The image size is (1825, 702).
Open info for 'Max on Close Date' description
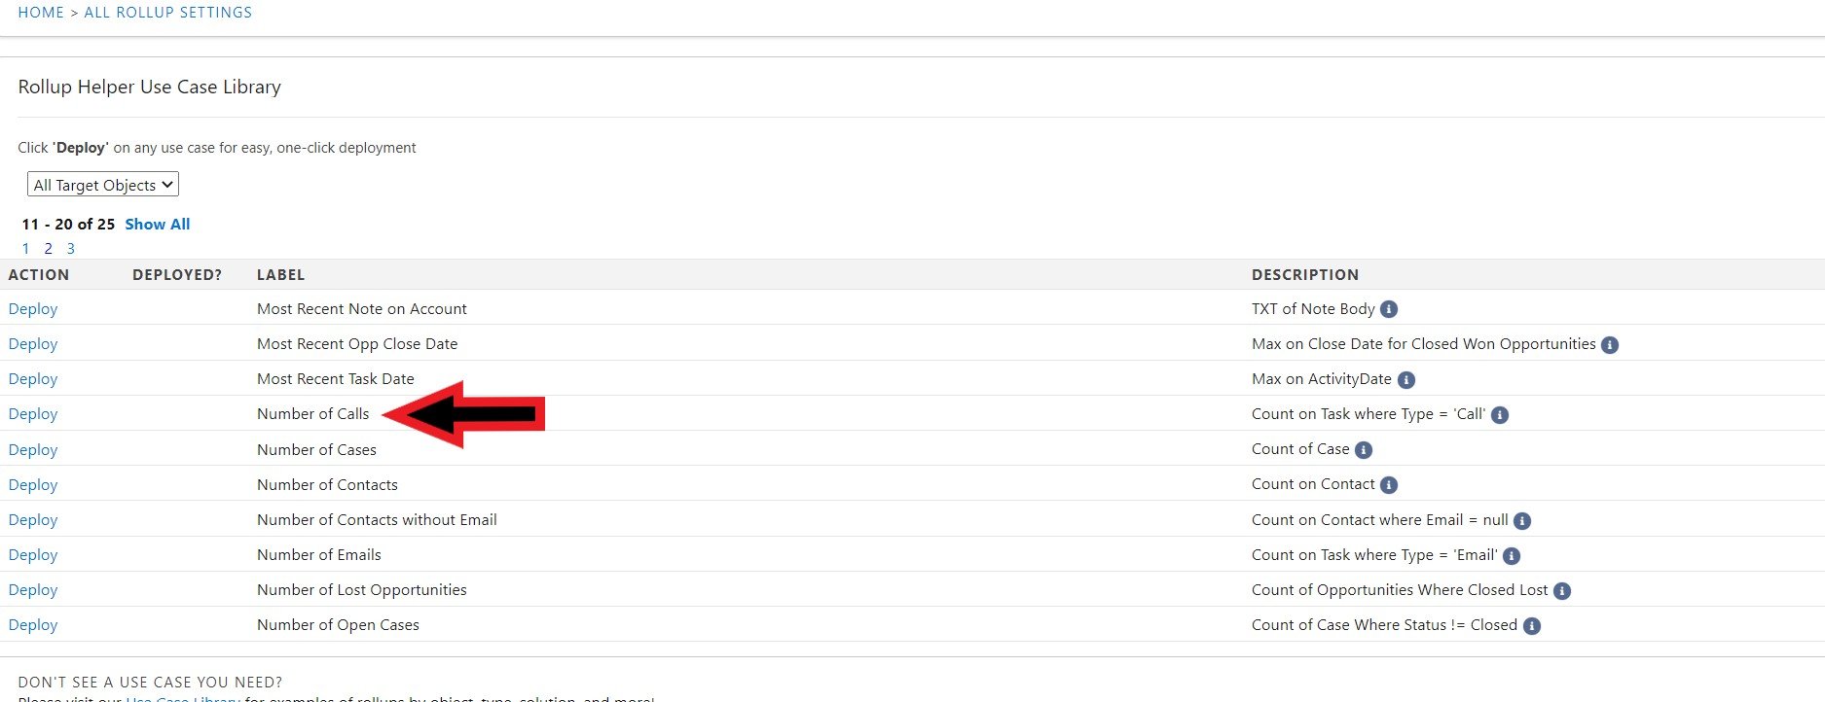(x=1610, y=344)
